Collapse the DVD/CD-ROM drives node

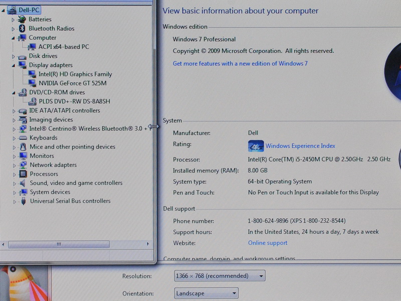pyautogui.click(x=14, y=93)
